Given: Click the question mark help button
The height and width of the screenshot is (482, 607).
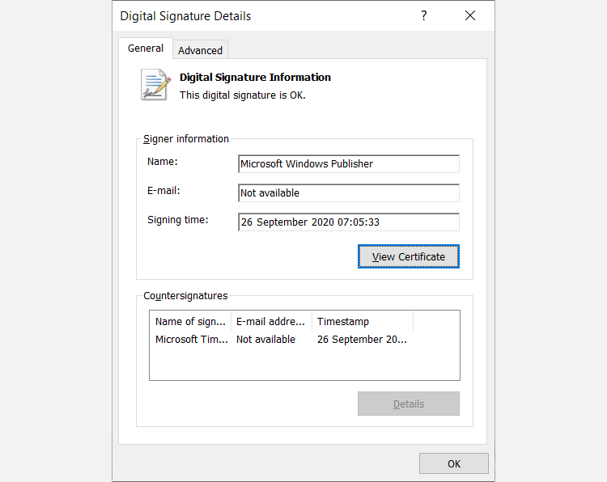Looking at the screenshot, I should point(423,16).
